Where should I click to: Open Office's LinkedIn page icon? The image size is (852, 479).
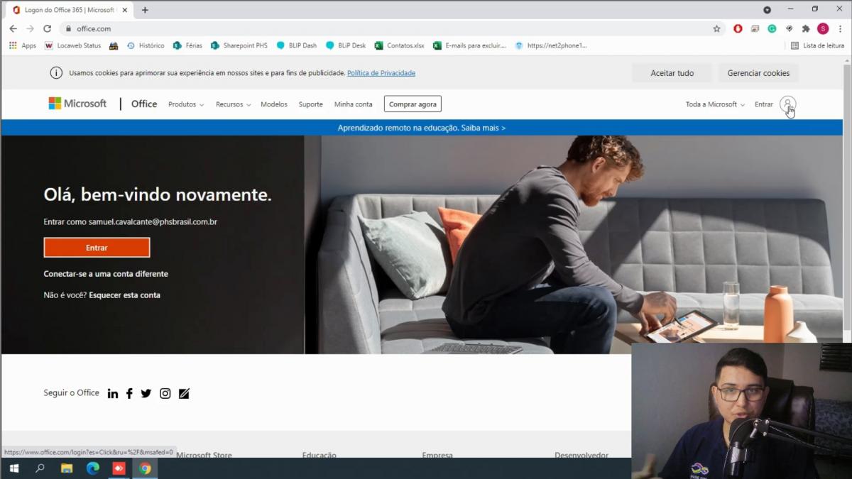[x=113, y=393]
